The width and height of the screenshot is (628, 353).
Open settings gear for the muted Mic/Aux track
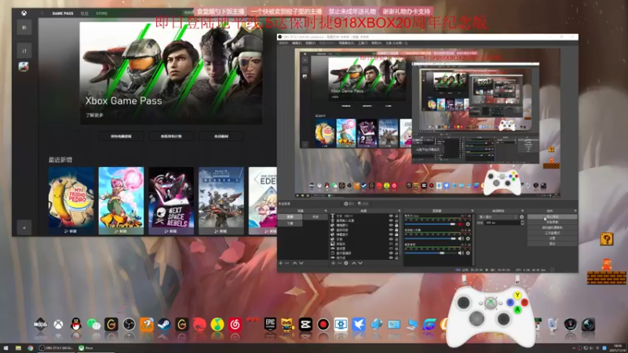(x=468, y=224)
